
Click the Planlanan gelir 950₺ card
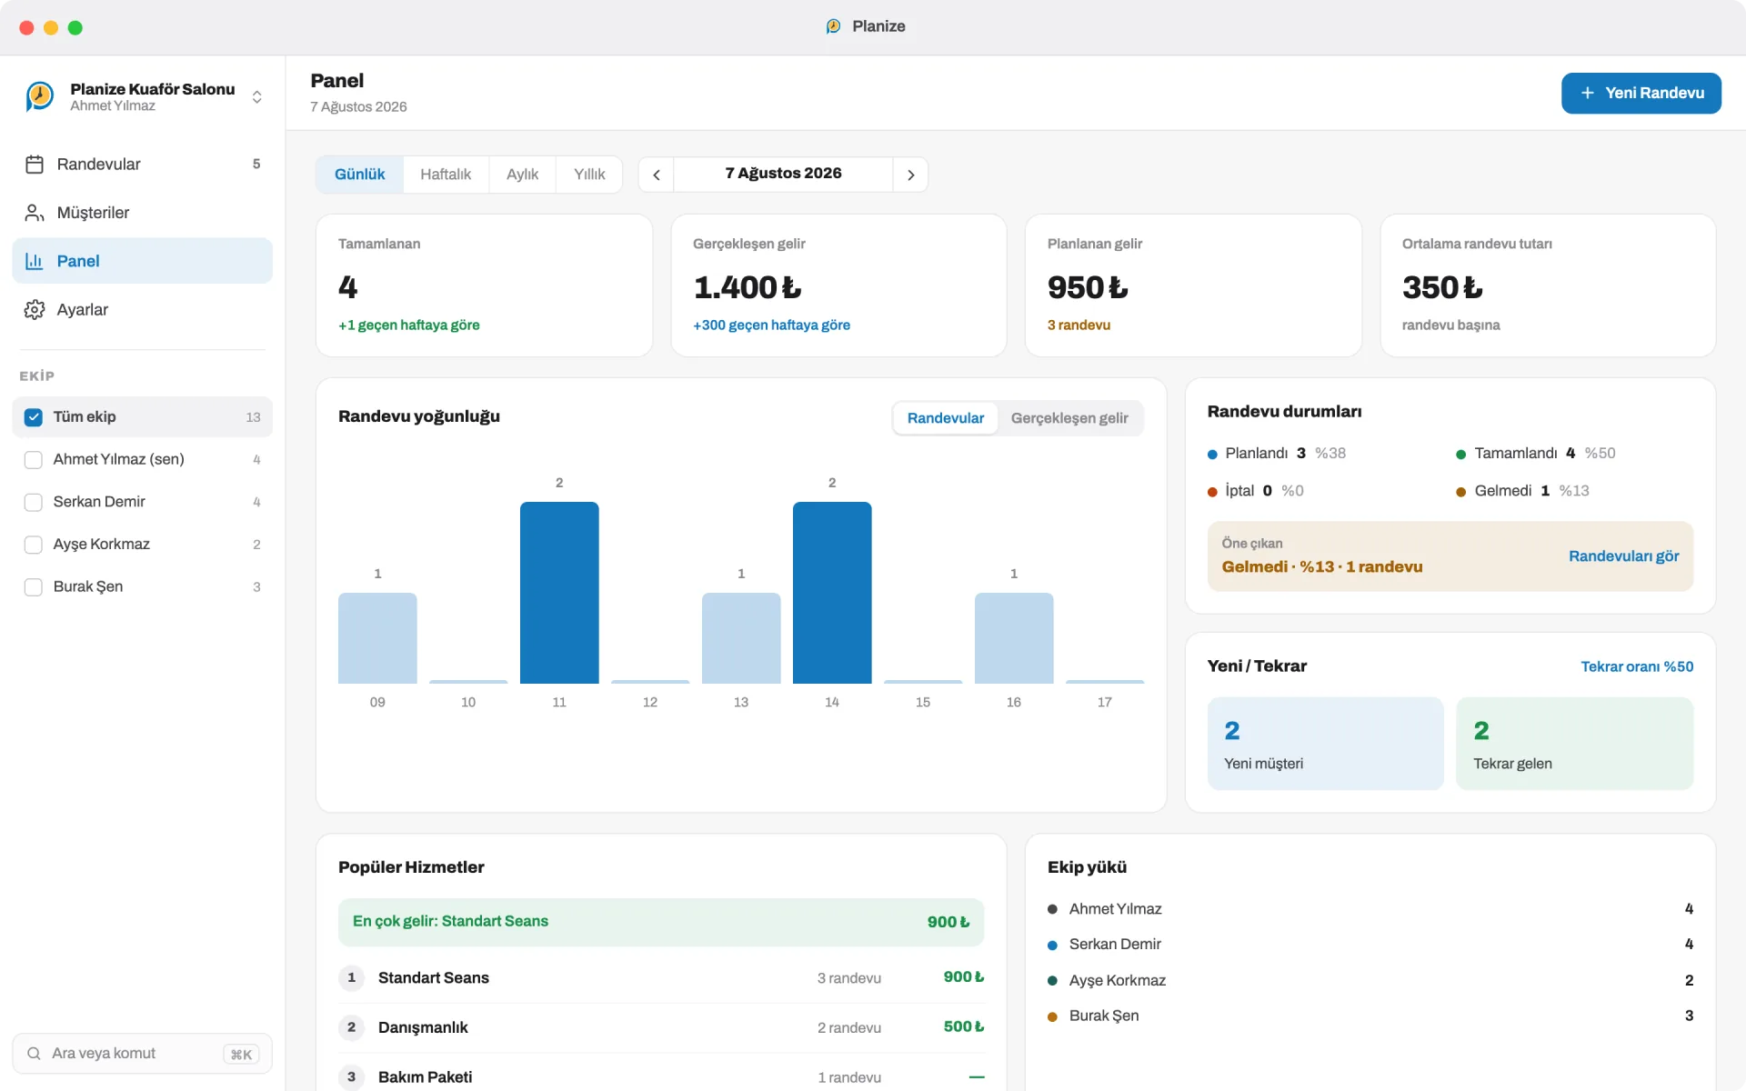[1193, 285]
